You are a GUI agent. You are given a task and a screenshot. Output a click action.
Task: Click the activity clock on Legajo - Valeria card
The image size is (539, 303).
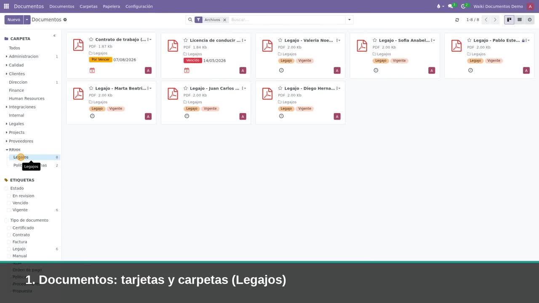pos(281,70)
